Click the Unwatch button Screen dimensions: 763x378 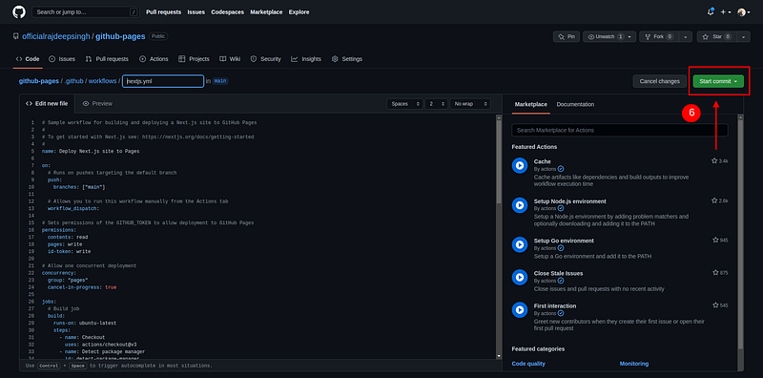tap(606, 36)
